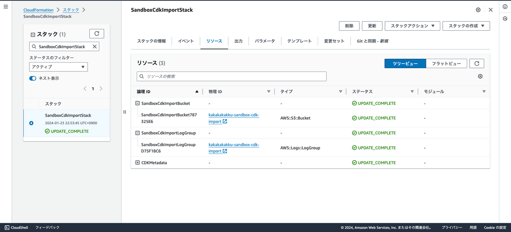Open Cookie の設定 footer link
This screenshot has height=232, width=511.
[495, 228]
